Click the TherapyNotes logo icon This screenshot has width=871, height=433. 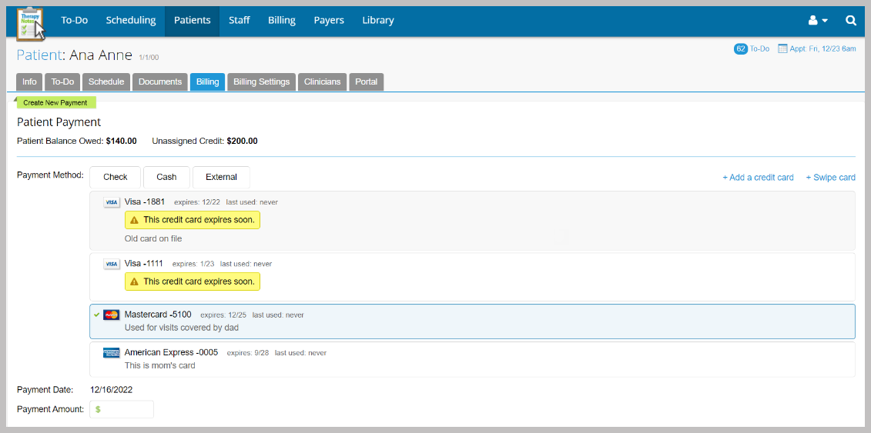pyautogui.click(x=30, y=22)
